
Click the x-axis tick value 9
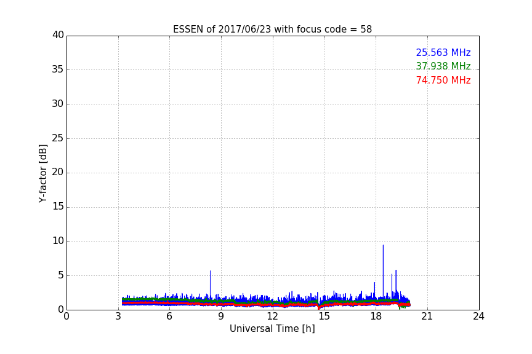pos(221,317)
